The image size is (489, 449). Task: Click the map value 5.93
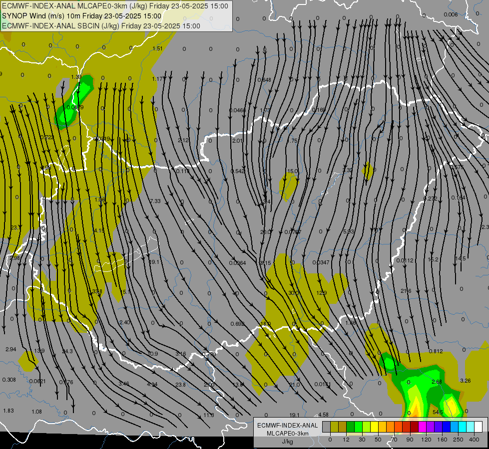pos(348,231)
